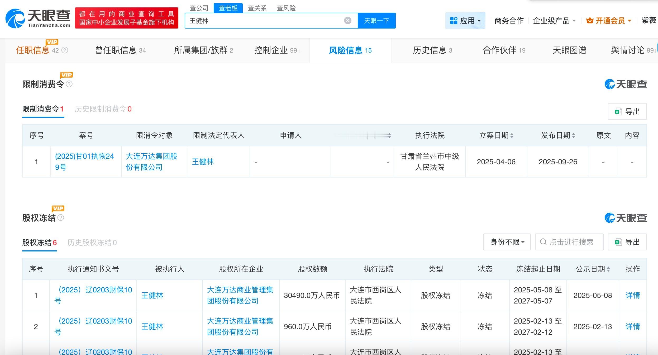
Task: Open the 曾任职信息 34 tab
Action: tap(121, 50)
